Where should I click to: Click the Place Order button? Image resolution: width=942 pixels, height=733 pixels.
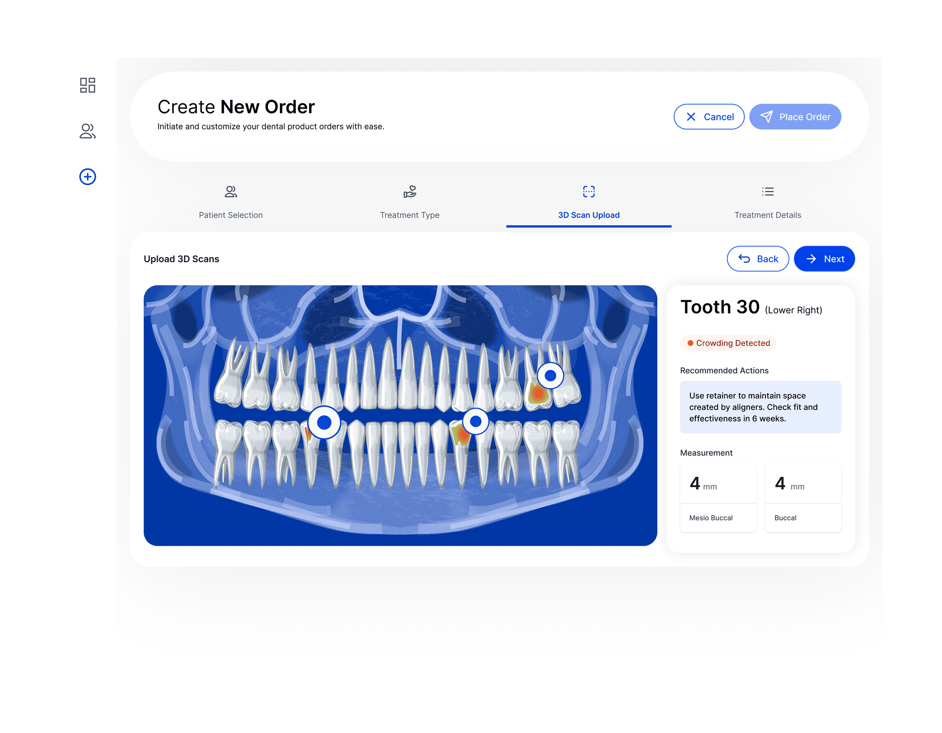click(x=795, y=117)
